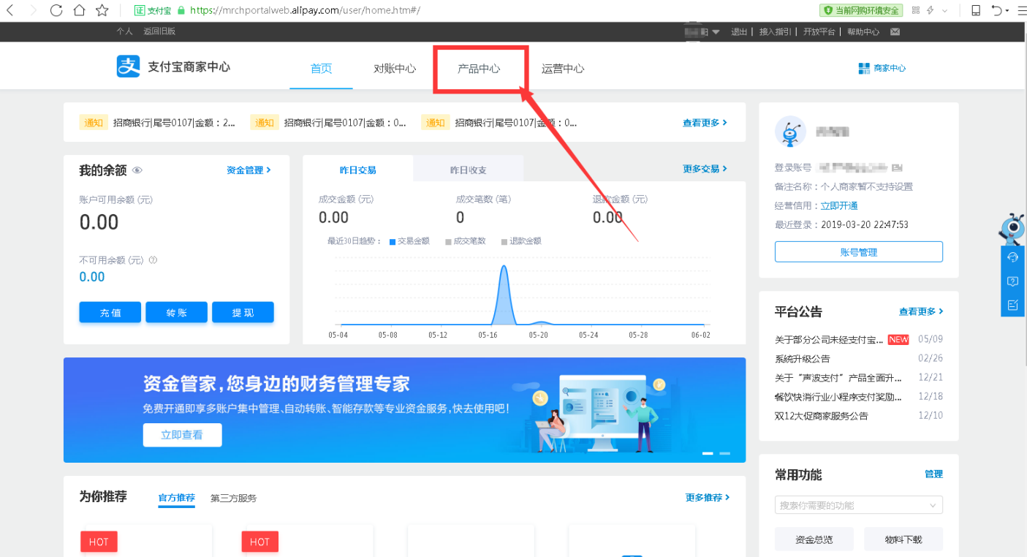Open the 搜索你需要的功能 dropdown

point(859,505)
